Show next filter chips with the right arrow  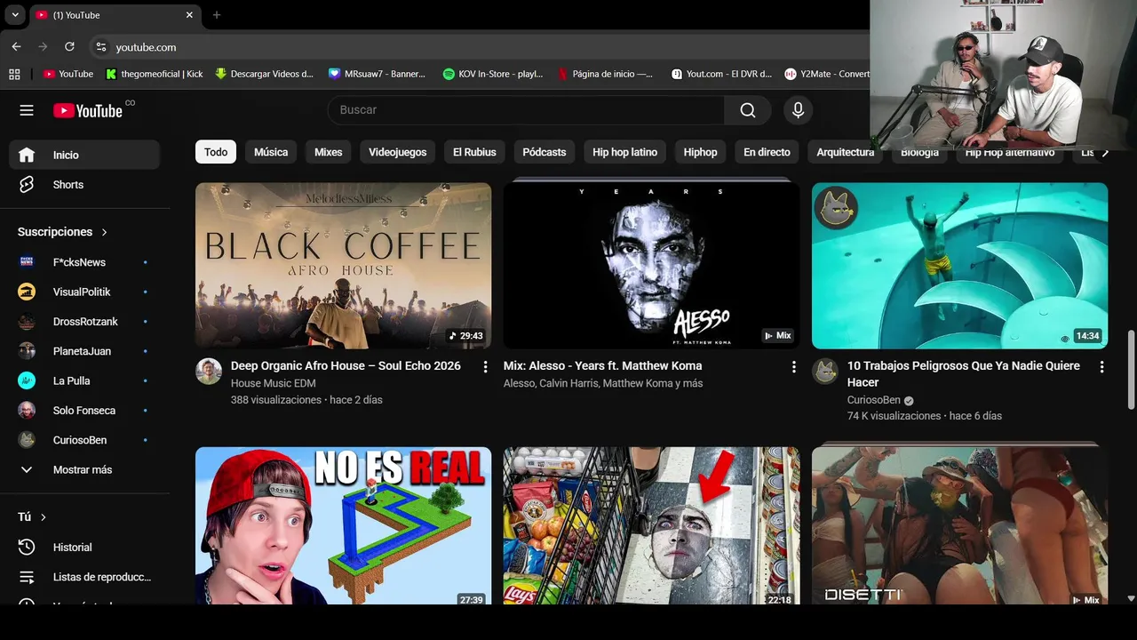(x=1105, y=153)
